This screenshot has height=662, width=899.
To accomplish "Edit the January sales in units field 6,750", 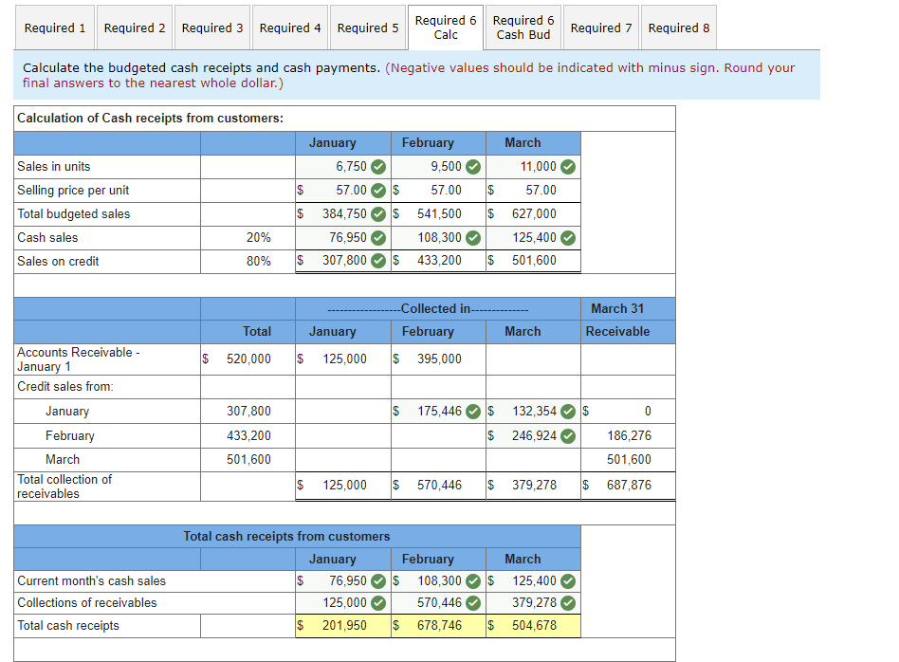I will [343, 166].
